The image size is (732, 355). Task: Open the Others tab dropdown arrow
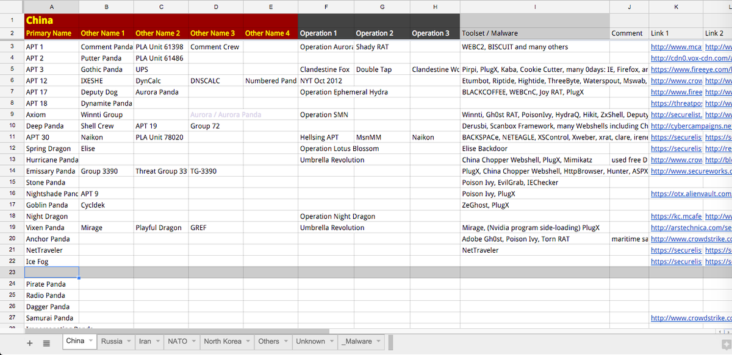pos(286,342)
